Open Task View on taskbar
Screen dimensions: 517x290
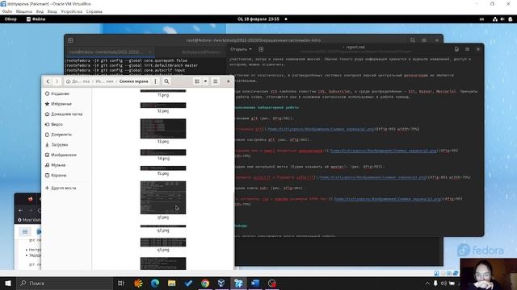(x=120, y=283)
